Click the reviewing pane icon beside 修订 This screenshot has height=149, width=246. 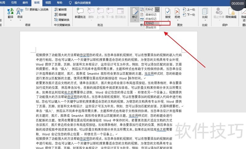click(x=142, y=20)
